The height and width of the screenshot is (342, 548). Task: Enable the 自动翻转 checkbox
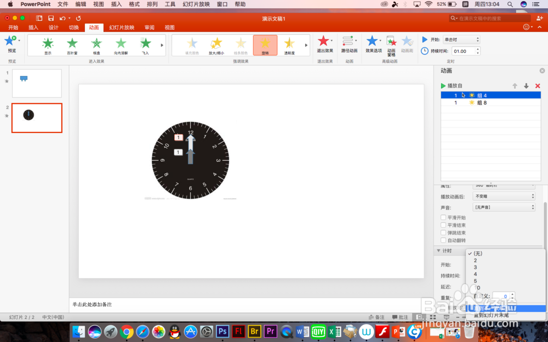[x=443, y=240]
